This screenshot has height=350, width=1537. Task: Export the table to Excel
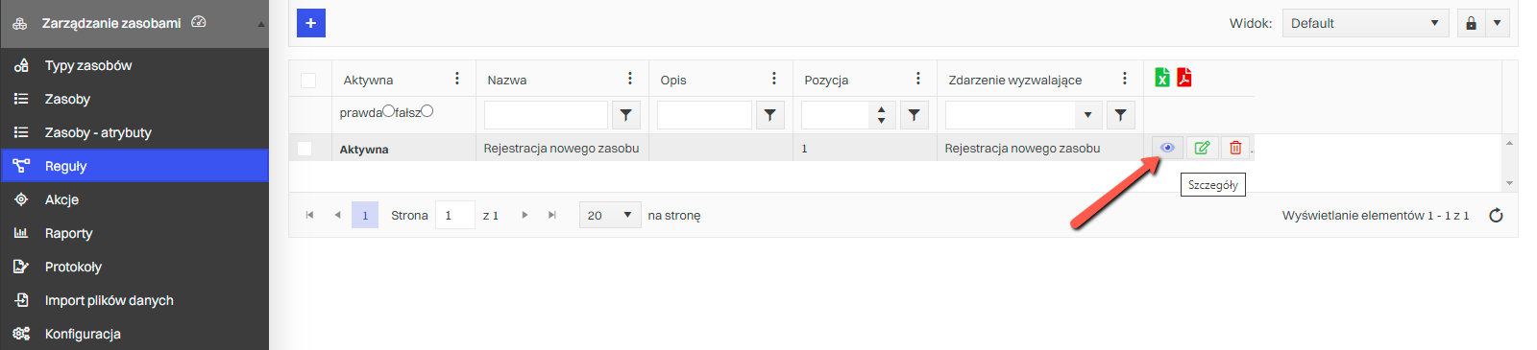click(x=1162, y=78)
